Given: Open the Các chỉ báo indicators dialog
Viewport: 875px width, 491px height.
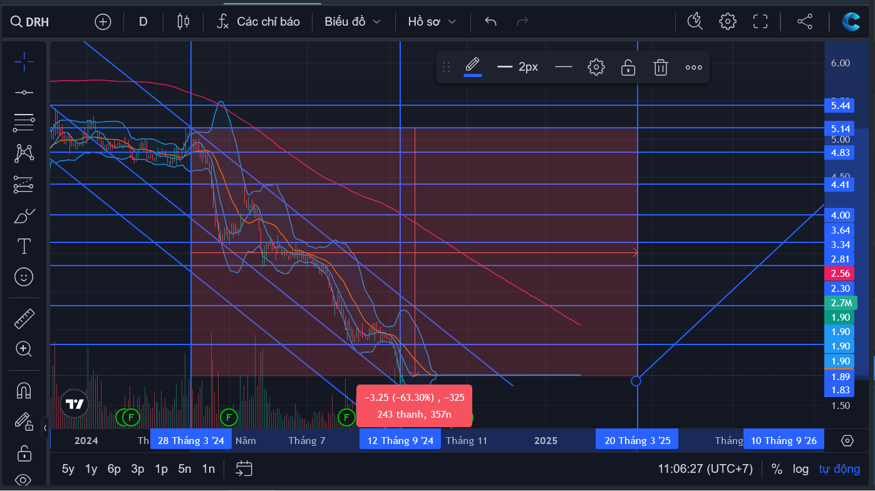Looking at the screenshot, I should click(x=258, y=22).
